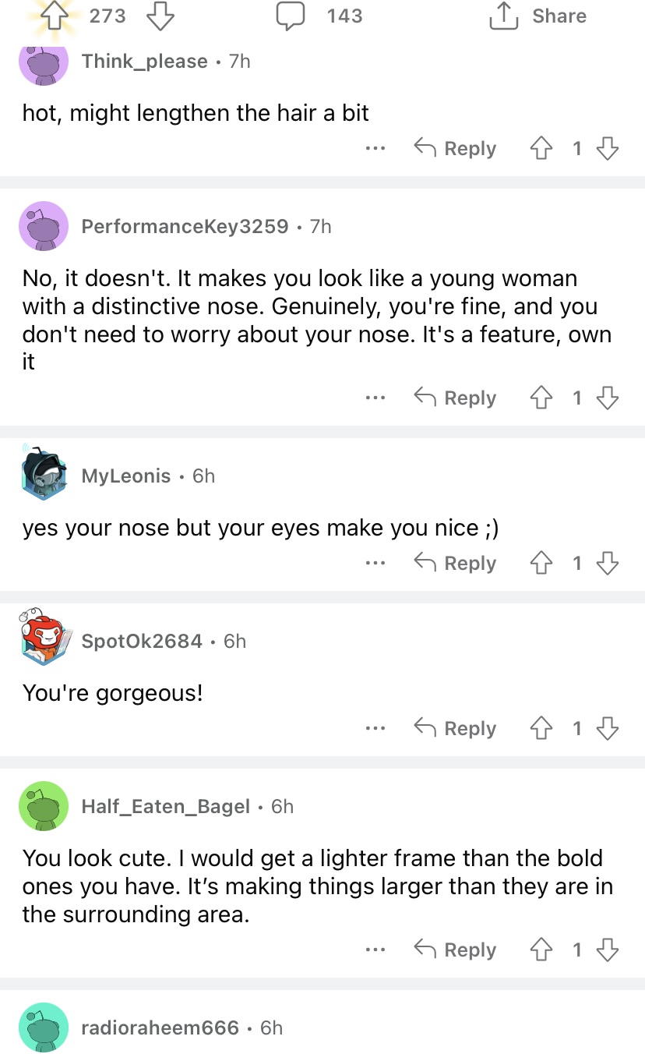Expand overflow menu on PerformanceKey3259's comment

tap(375, 398)
